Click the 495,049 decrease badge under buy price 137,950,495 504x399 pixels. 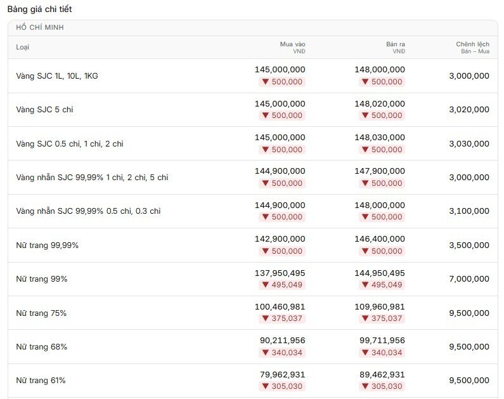[x=282, y=285]
